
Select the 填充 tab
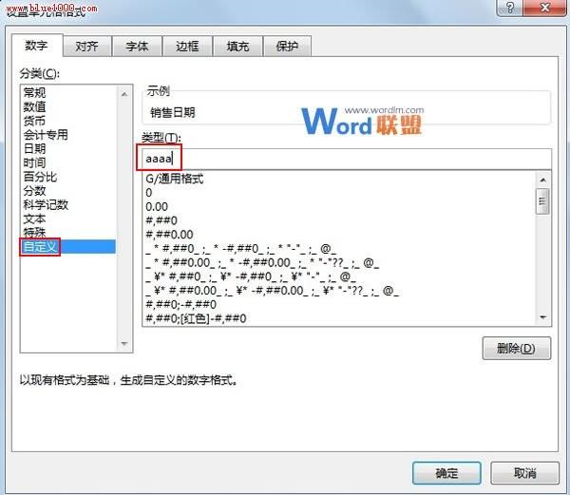point(237,46)
